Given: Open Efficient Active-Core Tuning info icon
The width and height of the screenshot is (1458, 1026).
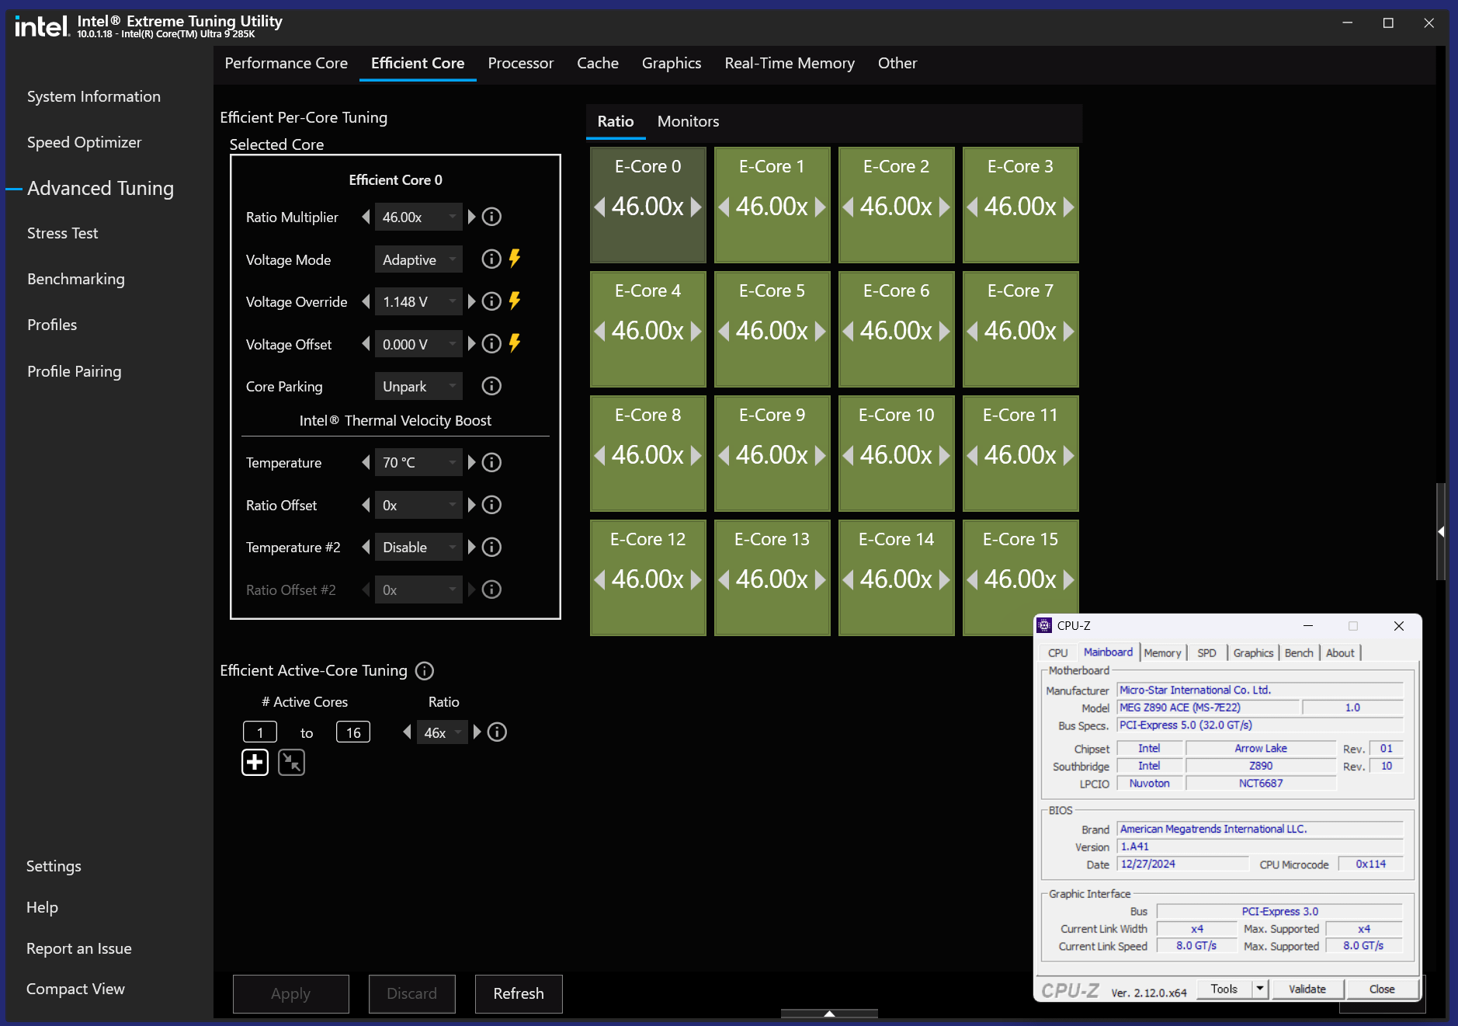Looking at the screenshot, I should [x=425, y=670].
